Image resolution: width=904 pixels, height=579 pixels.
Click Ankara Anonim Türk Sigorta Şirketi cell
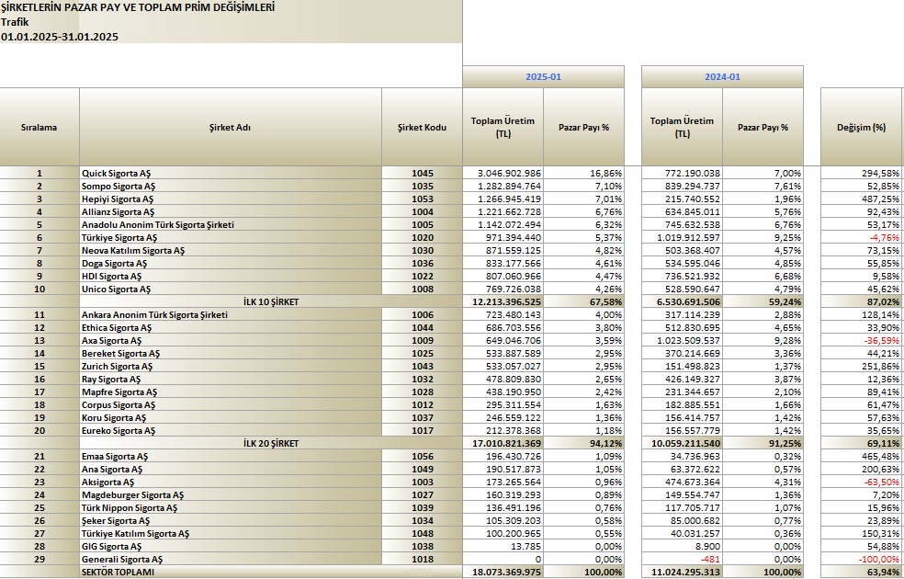coord(231,315)
